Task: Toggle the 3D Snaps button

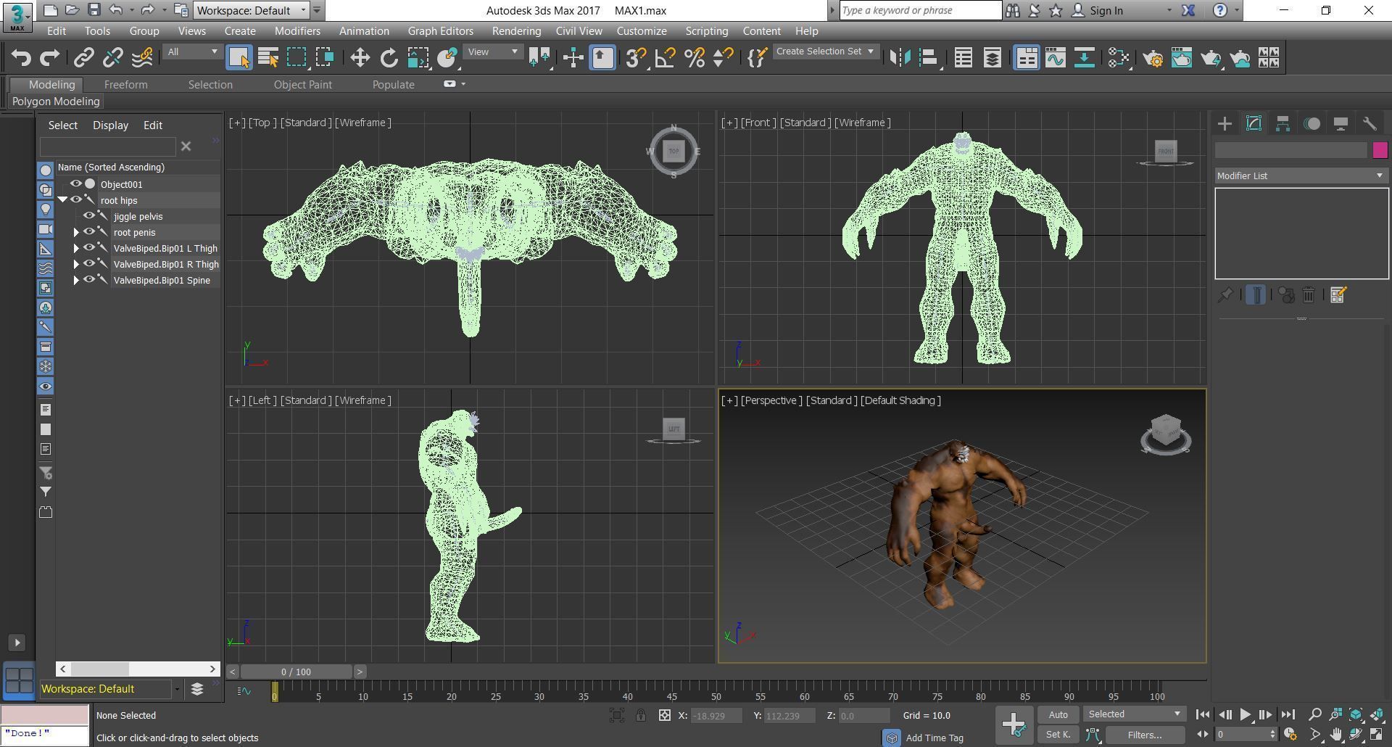Action: click(x=636, y=58)
